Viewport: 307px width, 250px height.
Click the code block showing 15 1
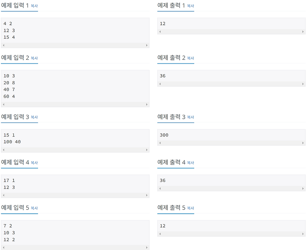click(75, 139)
